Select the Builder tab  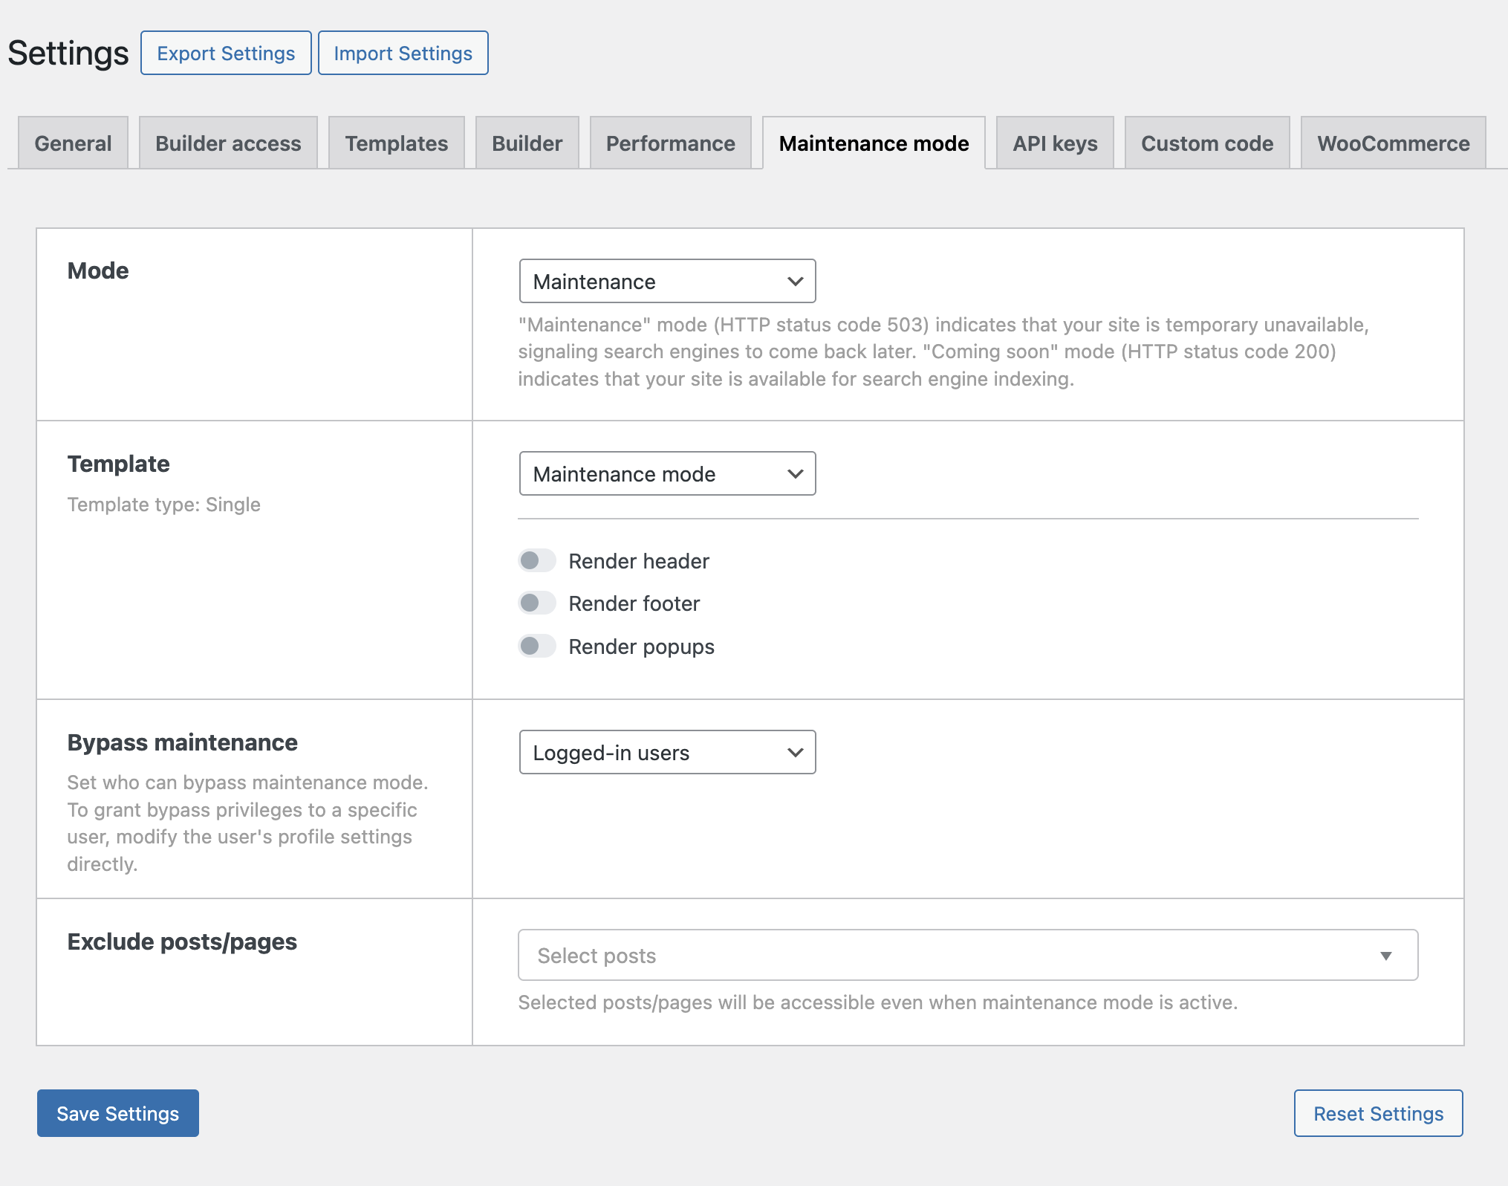point(527,143)
